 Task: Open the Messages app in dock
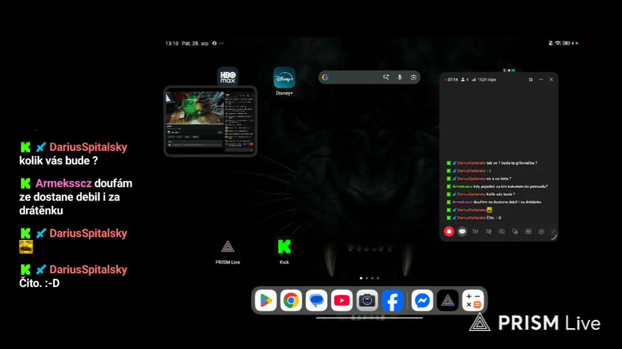click(x=316, y=301)
